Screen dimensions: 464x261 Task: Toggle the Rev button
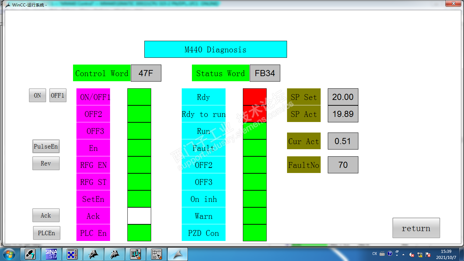(x=46, y=163)
